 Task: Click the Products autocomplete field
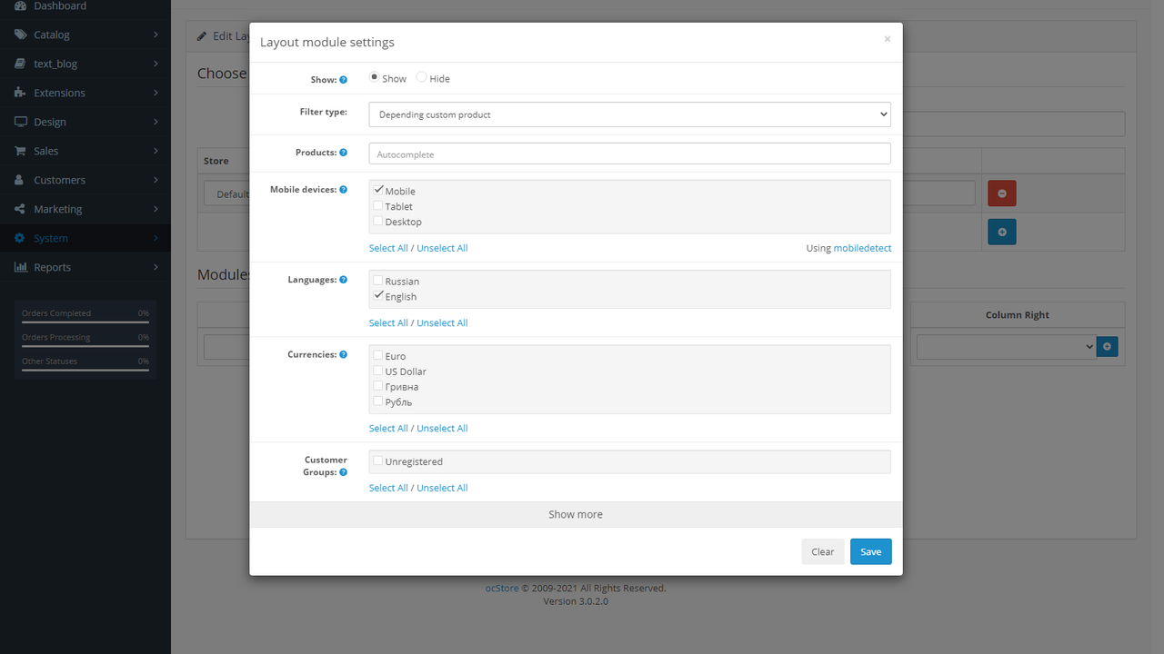tap(629, 154)
